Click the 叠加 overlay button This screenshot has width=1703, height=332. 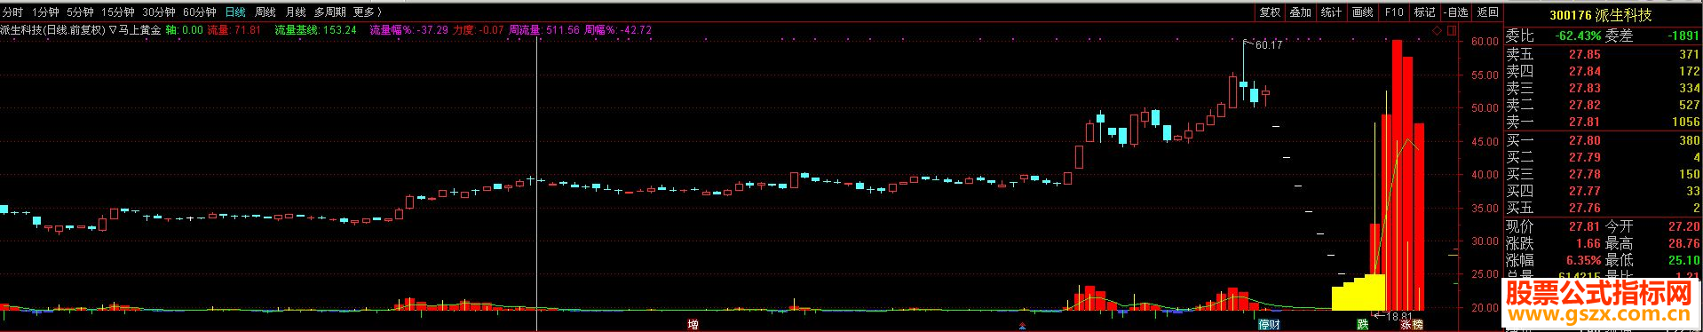click(1301, 12)
